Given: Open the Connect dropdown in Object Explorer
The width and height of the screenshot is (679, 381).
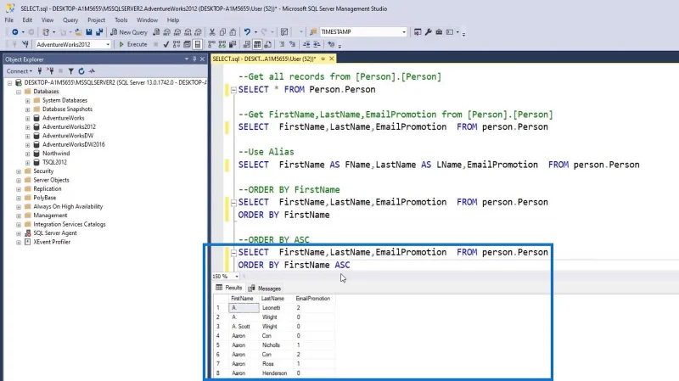Looking at the screenshot, I should point(19,71).
